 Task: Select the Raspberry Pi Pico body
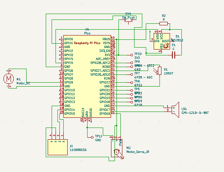coord(87,76)
